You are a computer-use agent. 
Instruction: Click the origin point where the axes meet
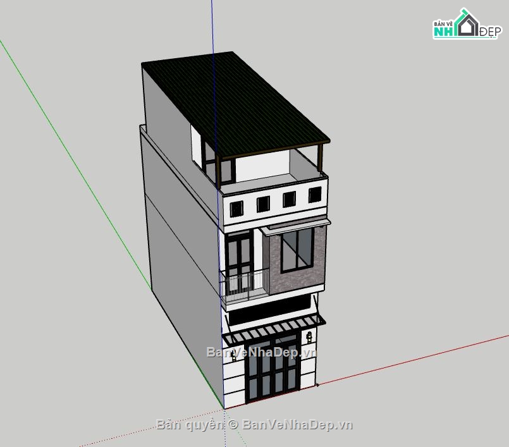[x=224, y=408]
